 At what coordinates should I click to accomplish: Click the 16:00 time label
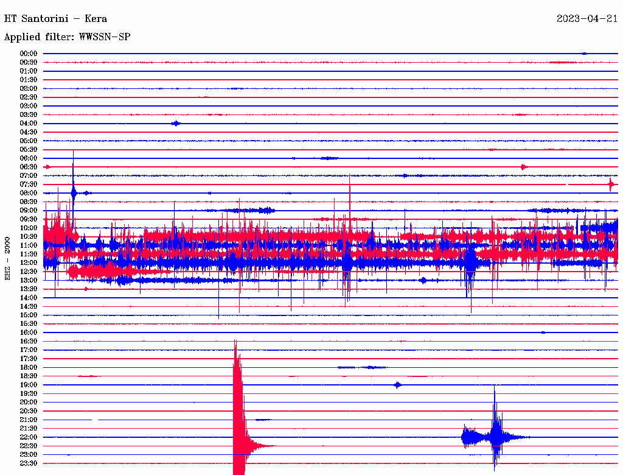29,332
